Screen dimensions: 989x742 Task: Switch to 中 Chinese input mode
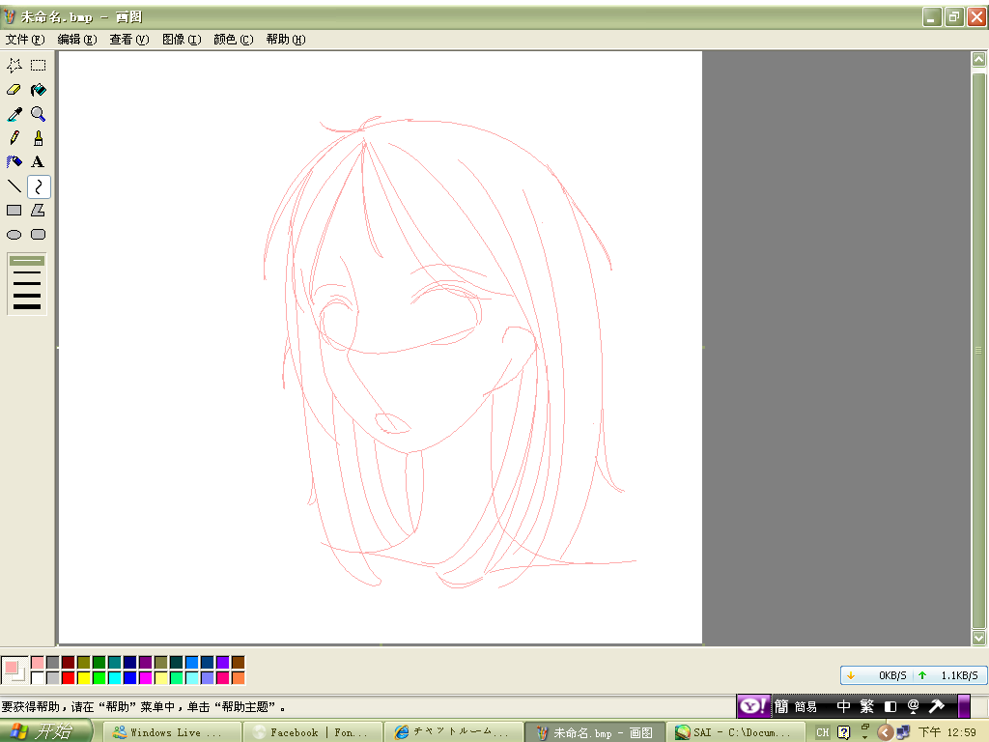click(843, 706)
